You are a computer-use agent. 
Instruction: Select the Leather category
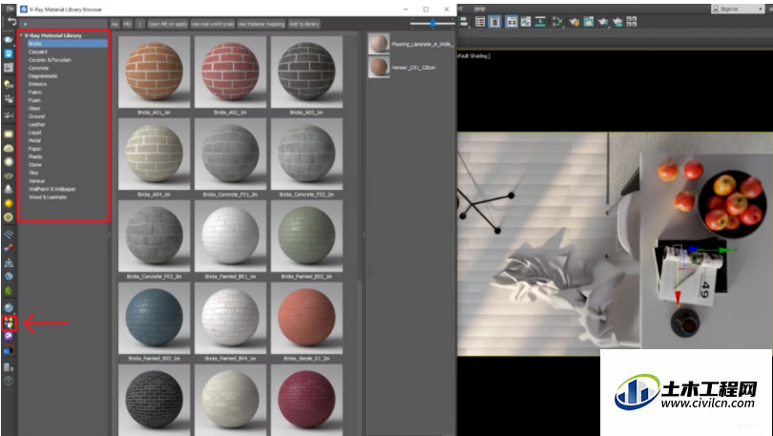pos(37,124)
